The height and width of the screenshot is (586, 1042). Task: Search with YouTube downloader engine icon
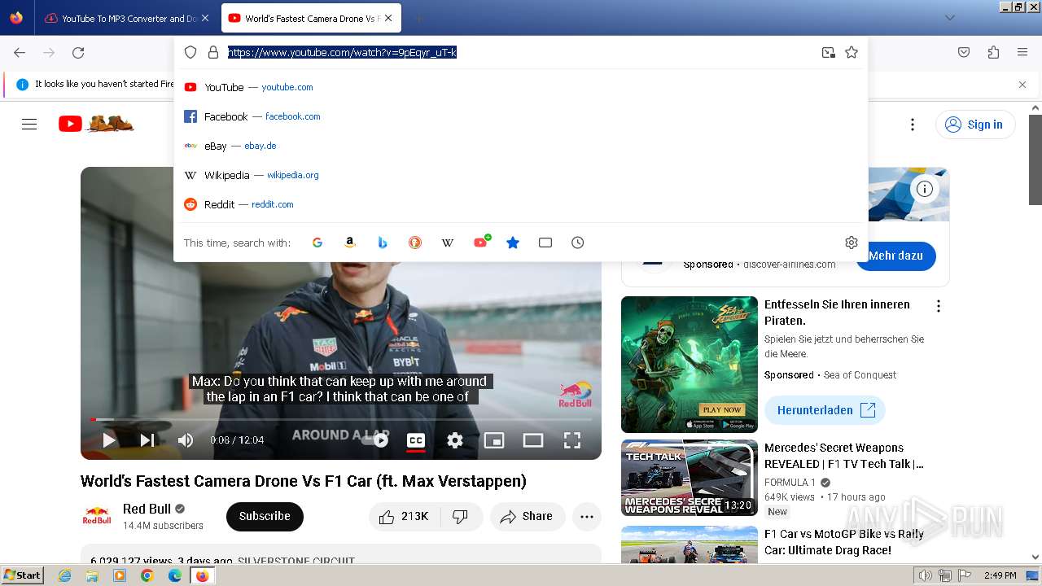[x=480, y=243]
